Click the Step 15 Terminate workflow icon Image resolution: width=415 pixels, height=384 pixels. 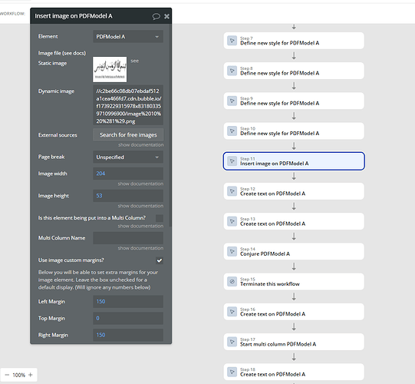(x=232, y=281)
